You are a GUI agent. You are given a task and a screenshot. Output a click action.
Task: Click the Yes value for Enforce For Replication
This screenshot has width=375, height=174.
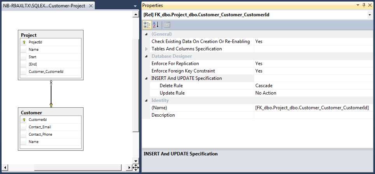click(x=259, y=64)
